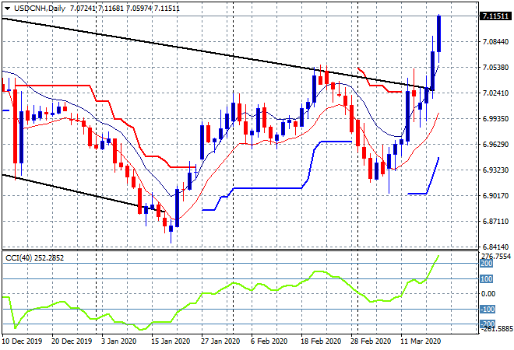Click the latest tall blue candlestick

[x=439, y=33]
